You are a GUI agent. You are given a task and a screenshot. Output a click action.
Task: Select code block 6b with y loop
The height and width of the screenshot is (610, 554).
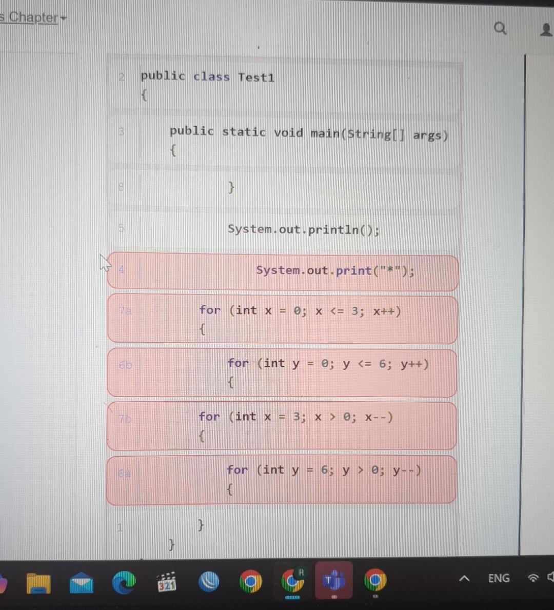coord(282,372)
